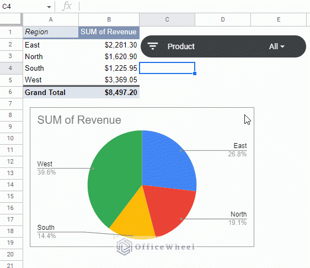This screenshot has width=310, height=268.
Task: Click the $2,281.30 cell
Action: pos(109,45)
